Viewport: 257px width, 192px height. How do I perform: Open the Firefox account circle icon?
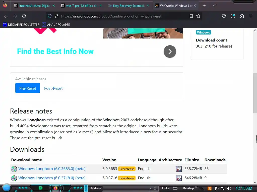[x=233, y=16]
